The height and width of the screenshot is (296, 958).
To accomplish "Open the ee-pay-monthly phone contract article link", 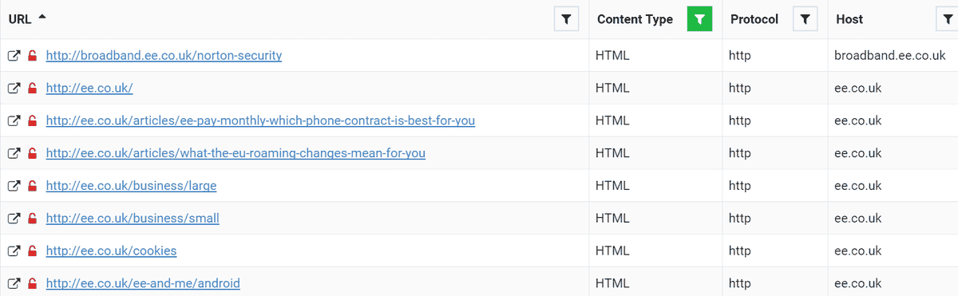I will click(x=260, y=120).
